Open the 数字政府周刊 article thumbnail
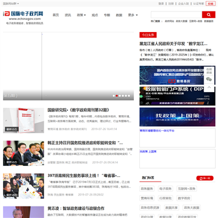This screenshot has height=218, width=218. coord(24,121)
